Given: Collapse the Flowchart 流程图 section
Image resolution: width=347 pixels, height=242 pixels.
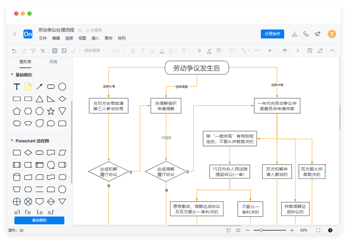Looking at the screenshot, I should point(12,141).
